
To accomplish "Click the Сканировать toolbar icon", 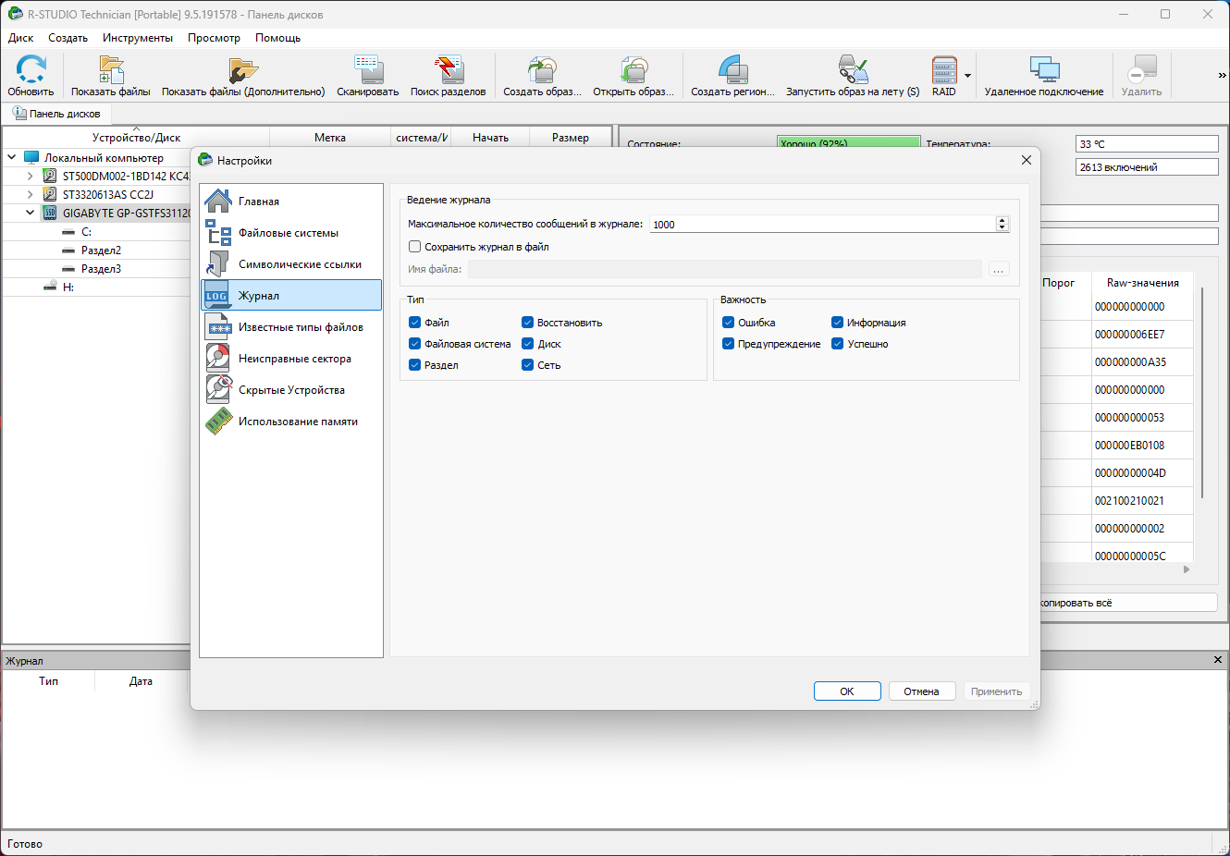I will (367, 76).
